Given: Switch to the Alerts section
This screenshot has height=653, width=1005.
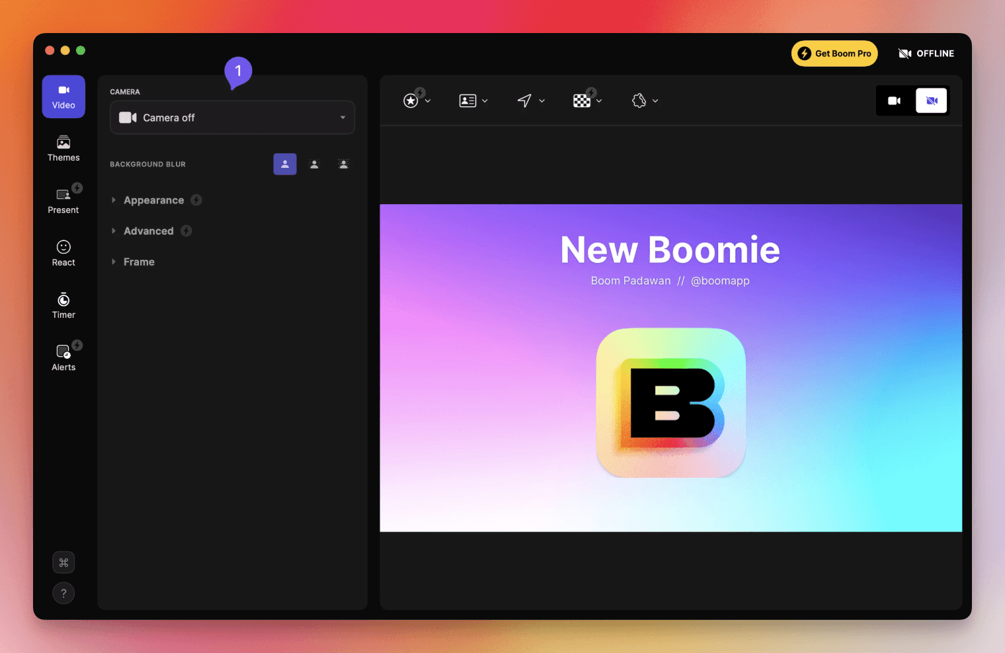Looking at the screenshot, I should (x=63, y=358).
